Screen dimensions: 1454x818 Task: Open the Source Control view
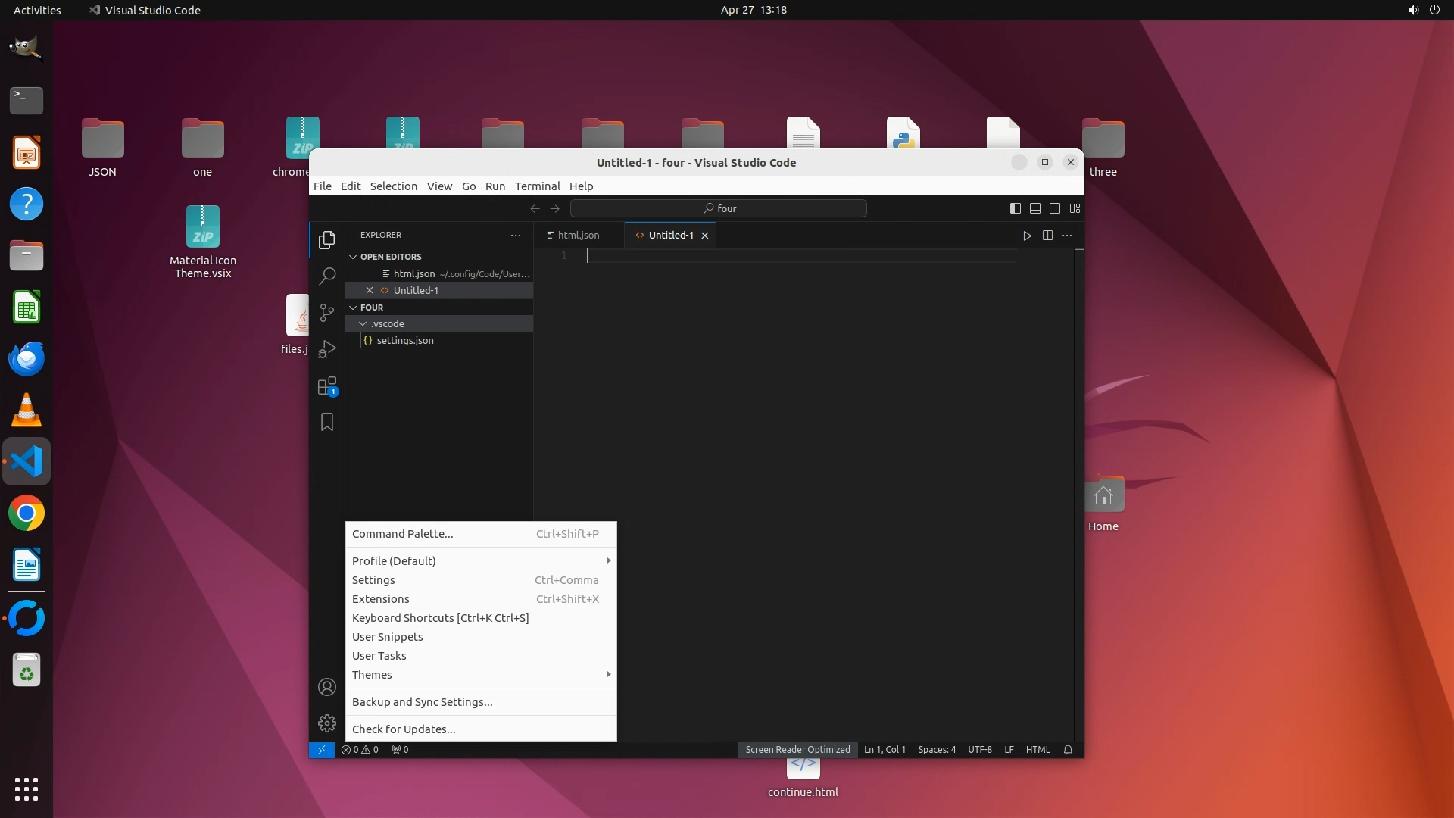point(326,313)
